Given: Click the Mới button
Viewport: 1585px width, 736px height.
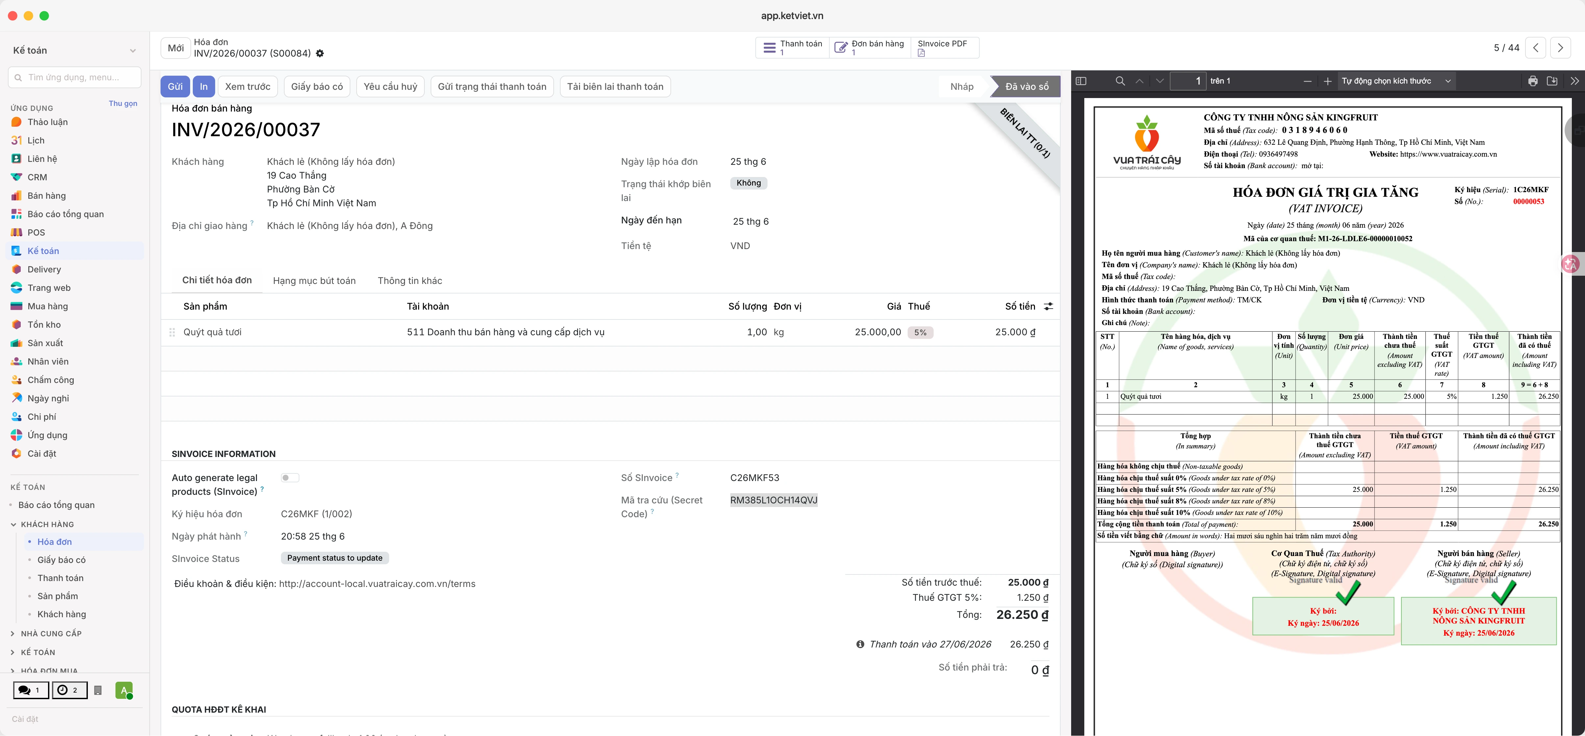Looking at the screenshot, I should coord(175,48).
